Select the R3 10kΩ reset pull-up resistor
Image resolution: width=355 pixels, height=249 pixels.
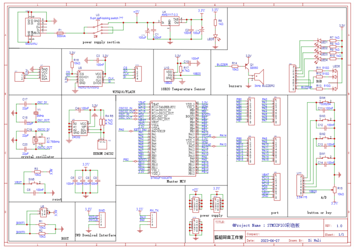37,172
